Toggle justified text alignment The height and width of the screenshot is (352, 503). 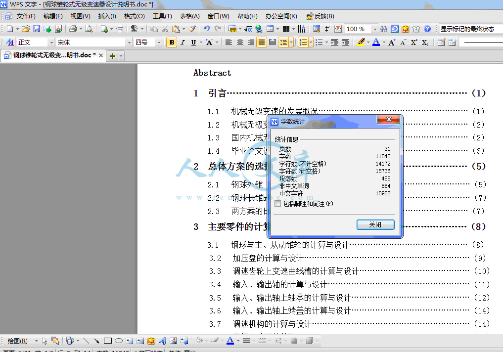pyautogui.click(x=262, y=43)
